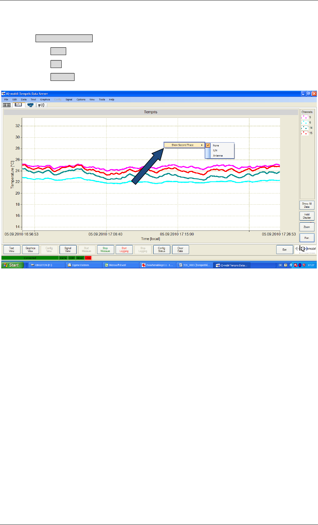Switch to TDS_V005 taskbar window

[x=194, y=265]
